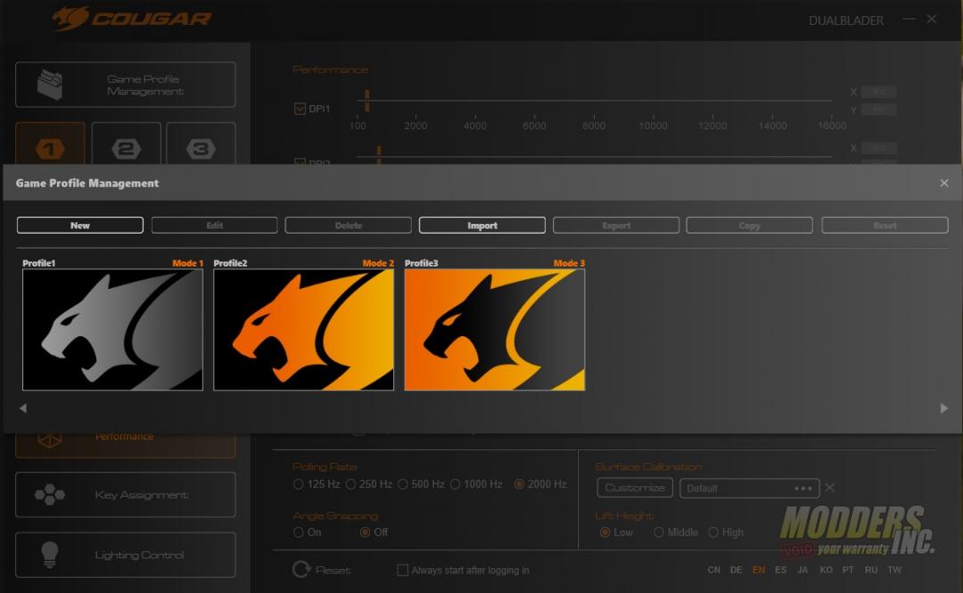The height and width of the screenshot is (593, 963).
Task: Click the circular Reset icon at bottom
Action: pos(301,570)
